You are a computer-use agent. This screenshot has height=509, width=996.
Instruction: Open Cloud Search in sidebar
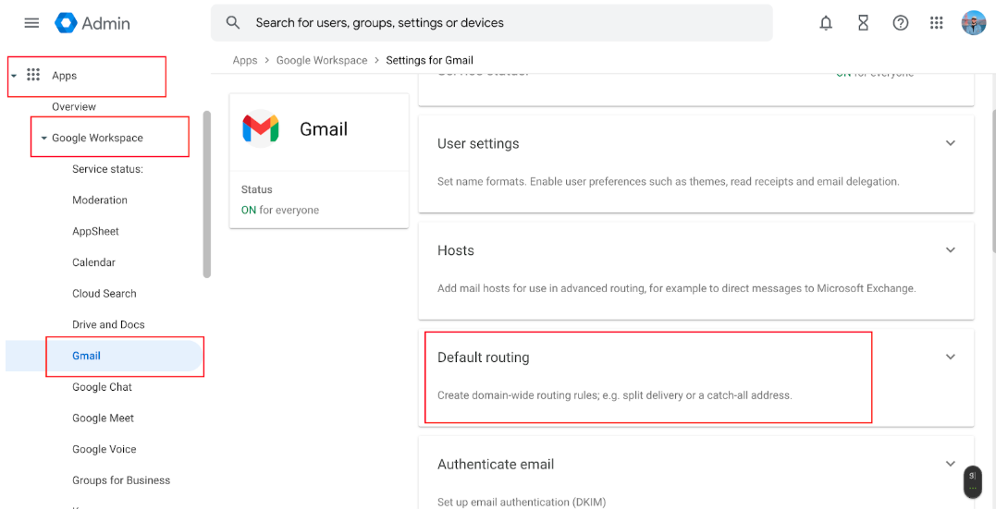[105, 293]
